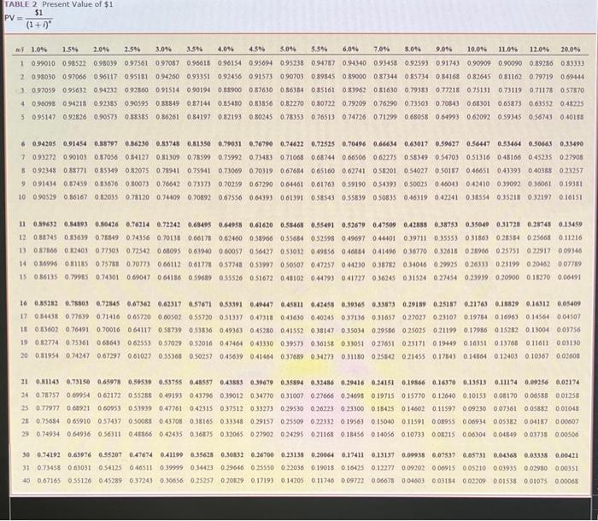Click the 0.61391 cell in row 10
This screenshot has height=521, width=598.
pos(292,197)
